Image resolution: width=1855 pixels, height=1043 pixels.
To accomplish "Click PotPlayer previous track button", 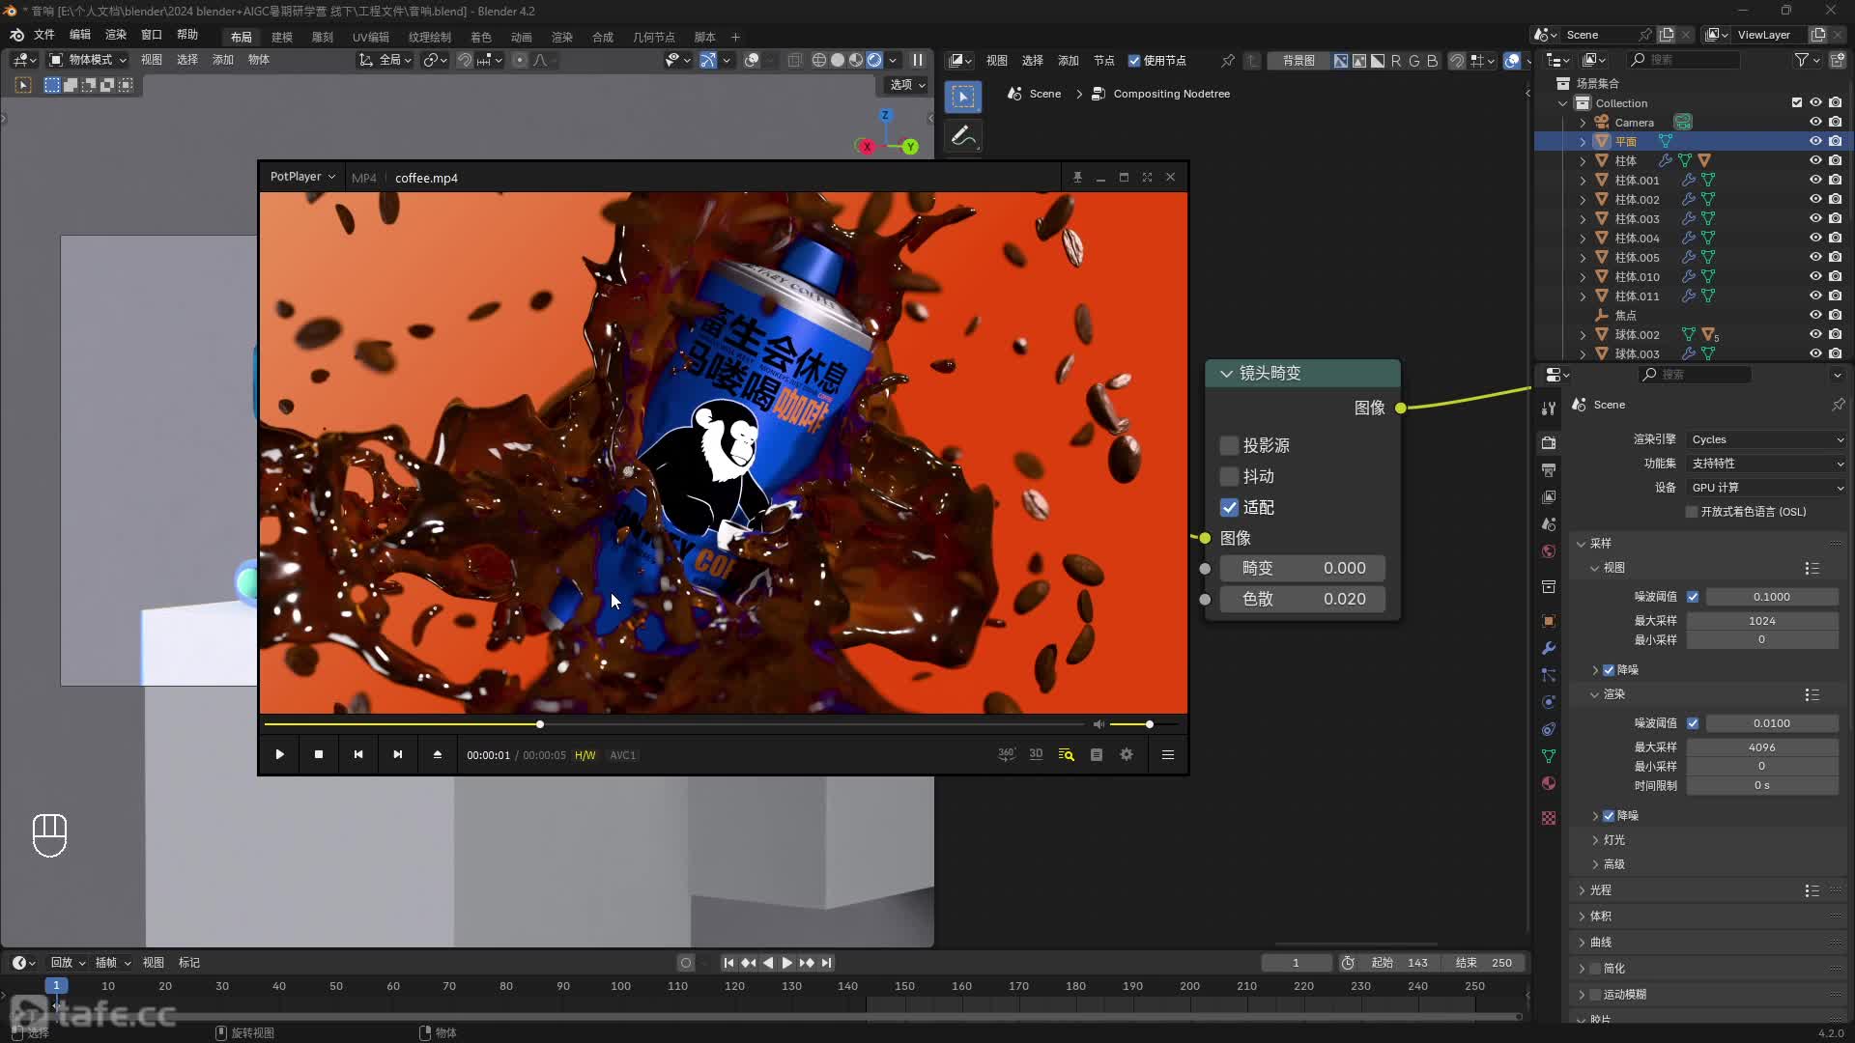I will coord(358,754).
